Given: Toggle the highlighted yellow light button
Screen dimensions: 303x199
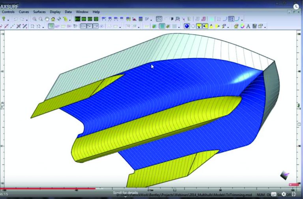Looking at the screenshot, I should 200,26.
